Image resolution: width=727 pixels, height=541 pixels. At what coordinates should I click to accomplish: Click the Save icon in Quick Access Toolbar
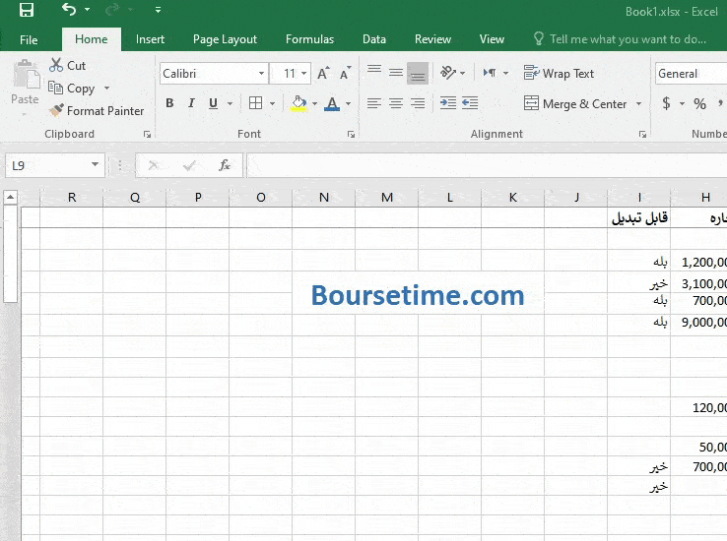(x=27, y=10)
